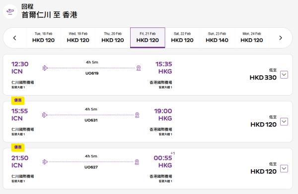Click destination pin icon on UO619 row
The image size is (298, 194).
139,68
